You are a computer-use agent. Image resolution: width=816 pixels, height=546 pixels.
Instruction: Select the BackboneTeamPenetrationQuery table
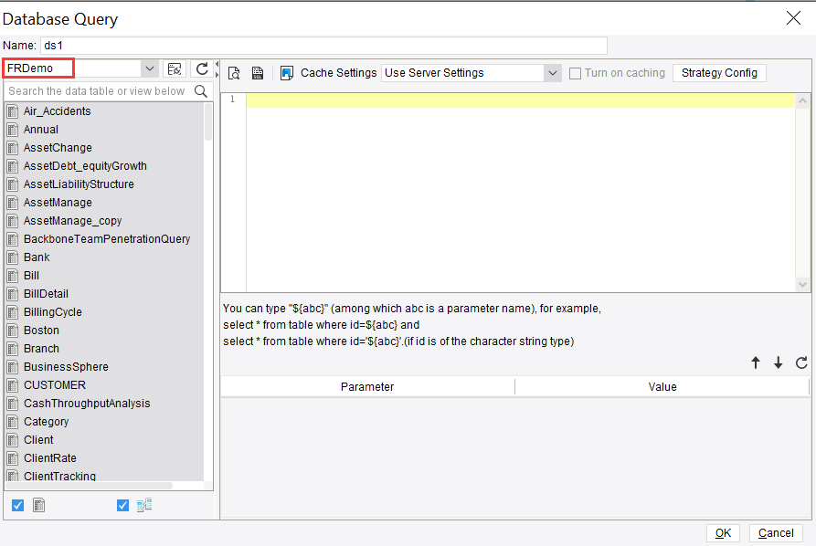coord(107,239)
